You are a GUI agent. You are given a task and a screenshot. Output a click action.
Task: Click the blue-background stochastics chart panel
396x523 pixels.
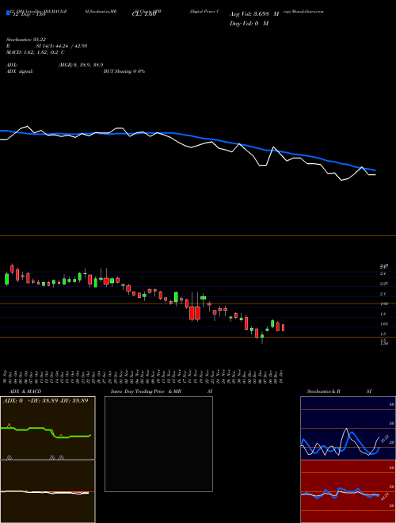click(x=348, y=428)
